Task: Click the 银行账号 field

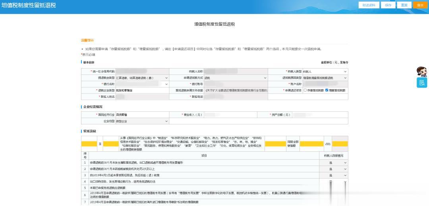Action: 236,84
